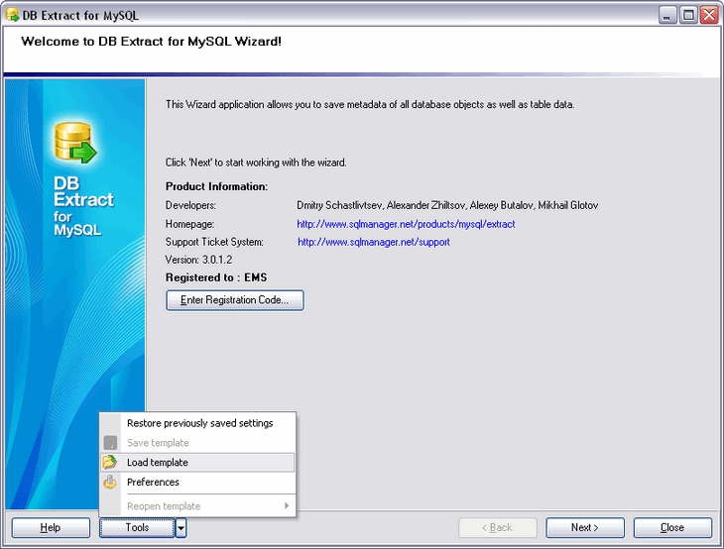724x549 pixels.
Task: Click the Preferences gear icon in menu
Action: [x=110, y=482]
